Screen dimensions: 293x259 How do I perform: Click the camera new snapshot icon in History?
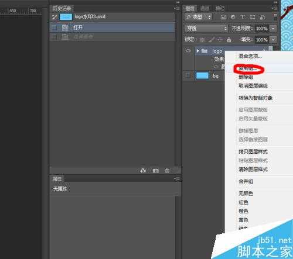tap(155, 171)
